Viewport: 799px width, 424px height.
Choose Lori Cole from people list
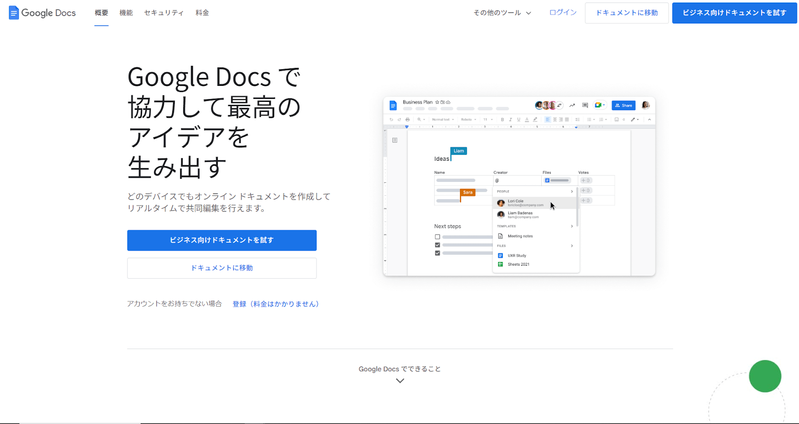534,203
